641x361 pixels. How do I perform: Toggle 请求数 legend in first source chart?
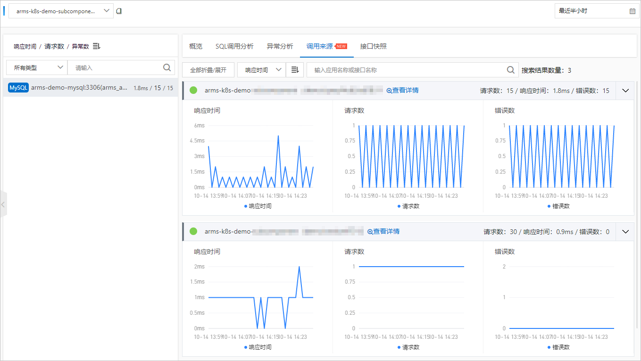click(x=408, y=206)
